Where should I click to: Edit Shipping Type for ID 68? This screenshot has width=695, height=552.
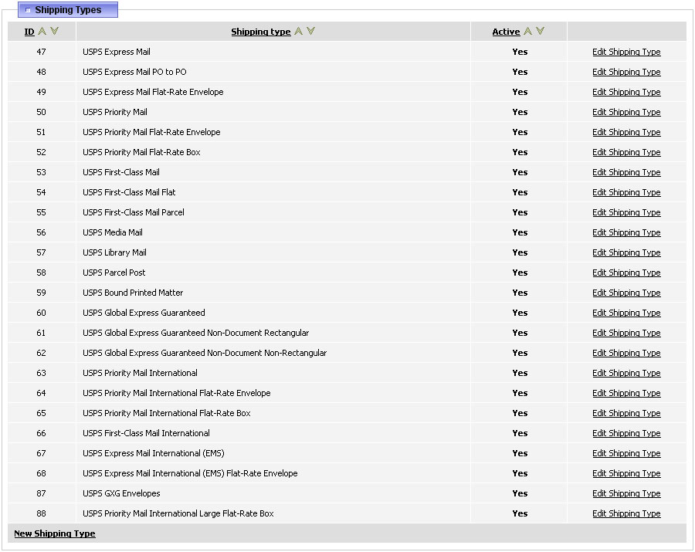pyautogui.click(x=626, y=473)
